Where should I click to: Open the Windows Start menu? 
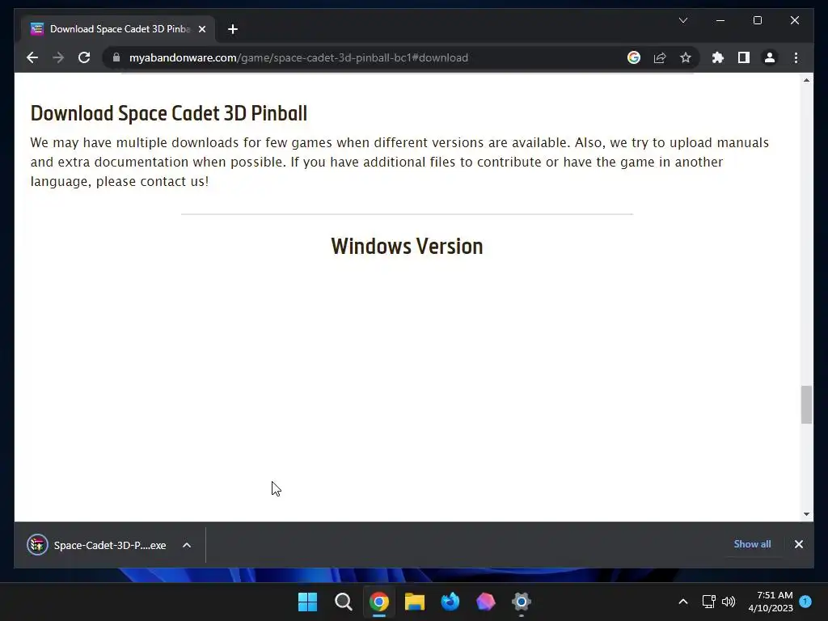pos(307,602)
